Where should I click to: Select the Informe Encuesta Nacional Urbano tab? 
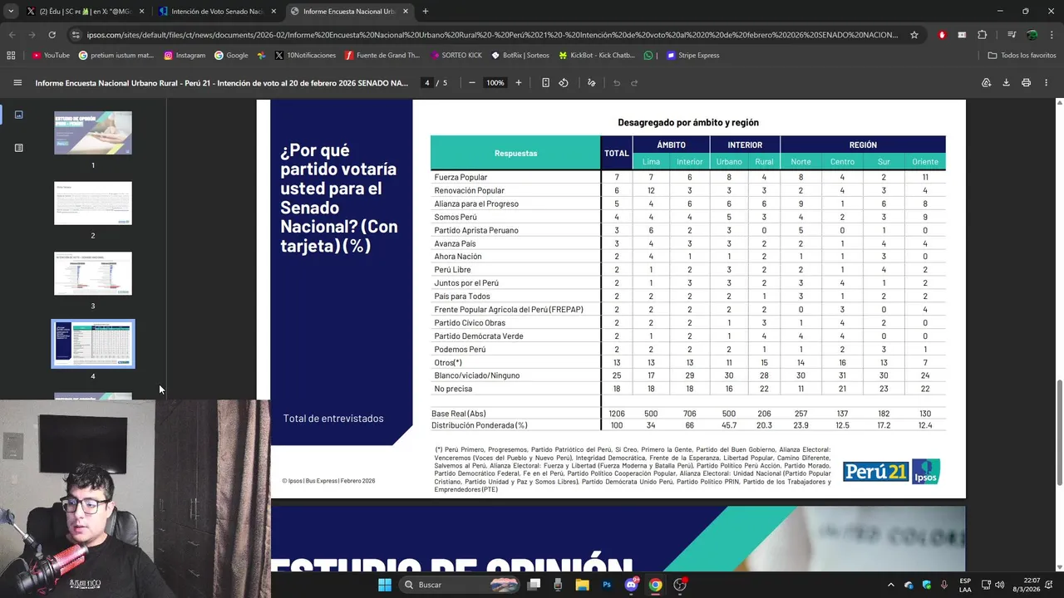point(349,12)
